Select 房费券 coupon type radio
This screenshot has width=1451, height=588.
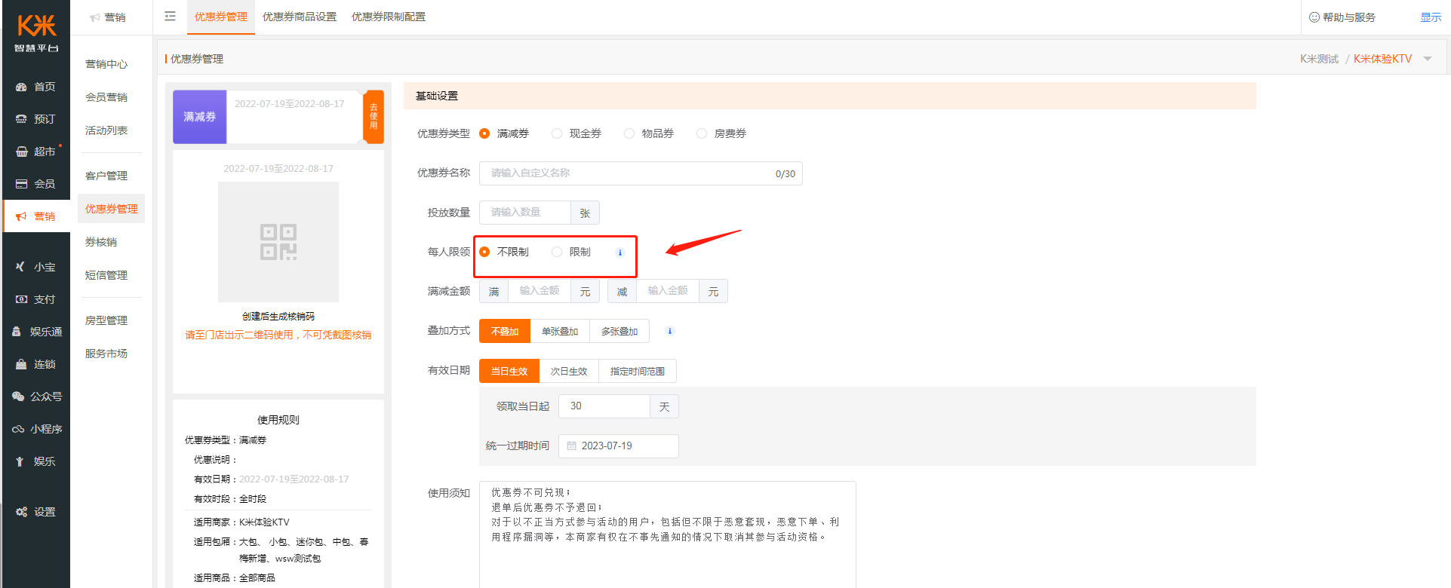tap(702, 133)
